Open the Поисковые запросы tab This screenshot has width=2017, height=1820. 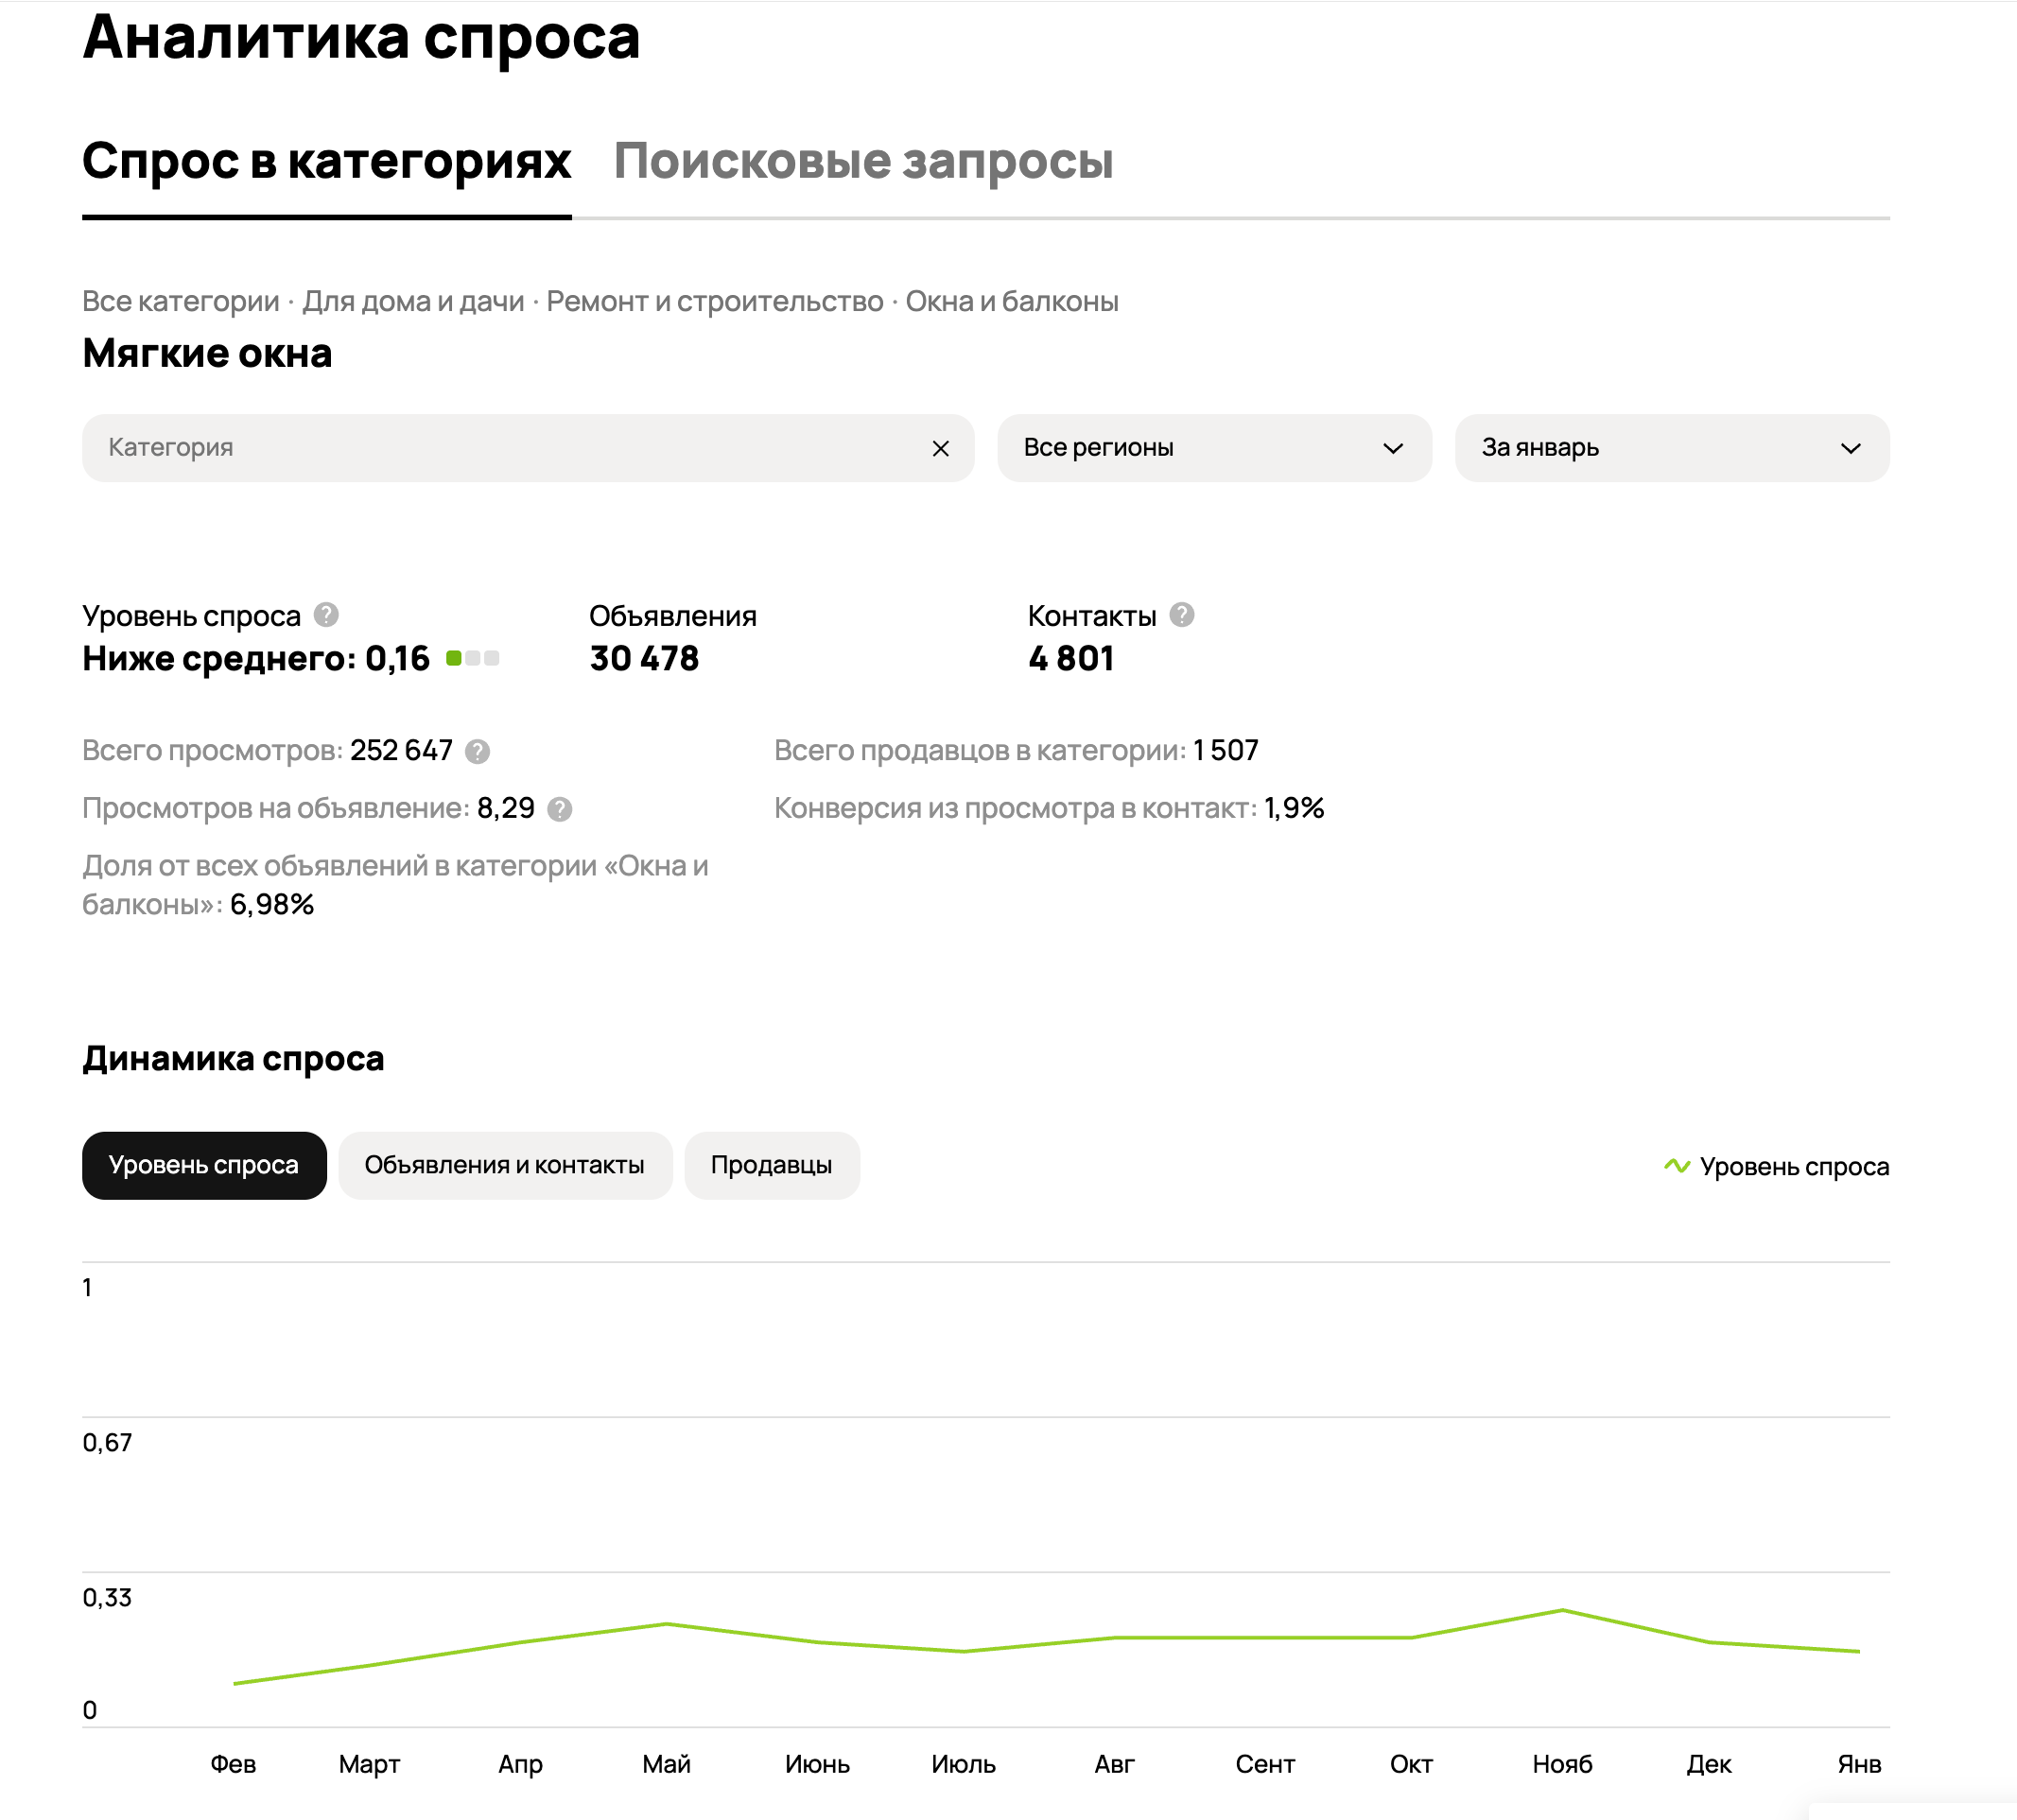point(863,161)
